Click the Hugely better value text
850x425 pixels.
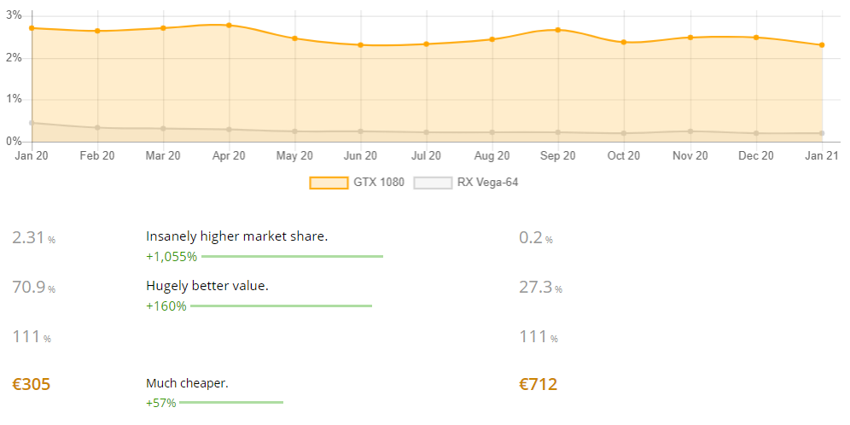coord(207,286)
